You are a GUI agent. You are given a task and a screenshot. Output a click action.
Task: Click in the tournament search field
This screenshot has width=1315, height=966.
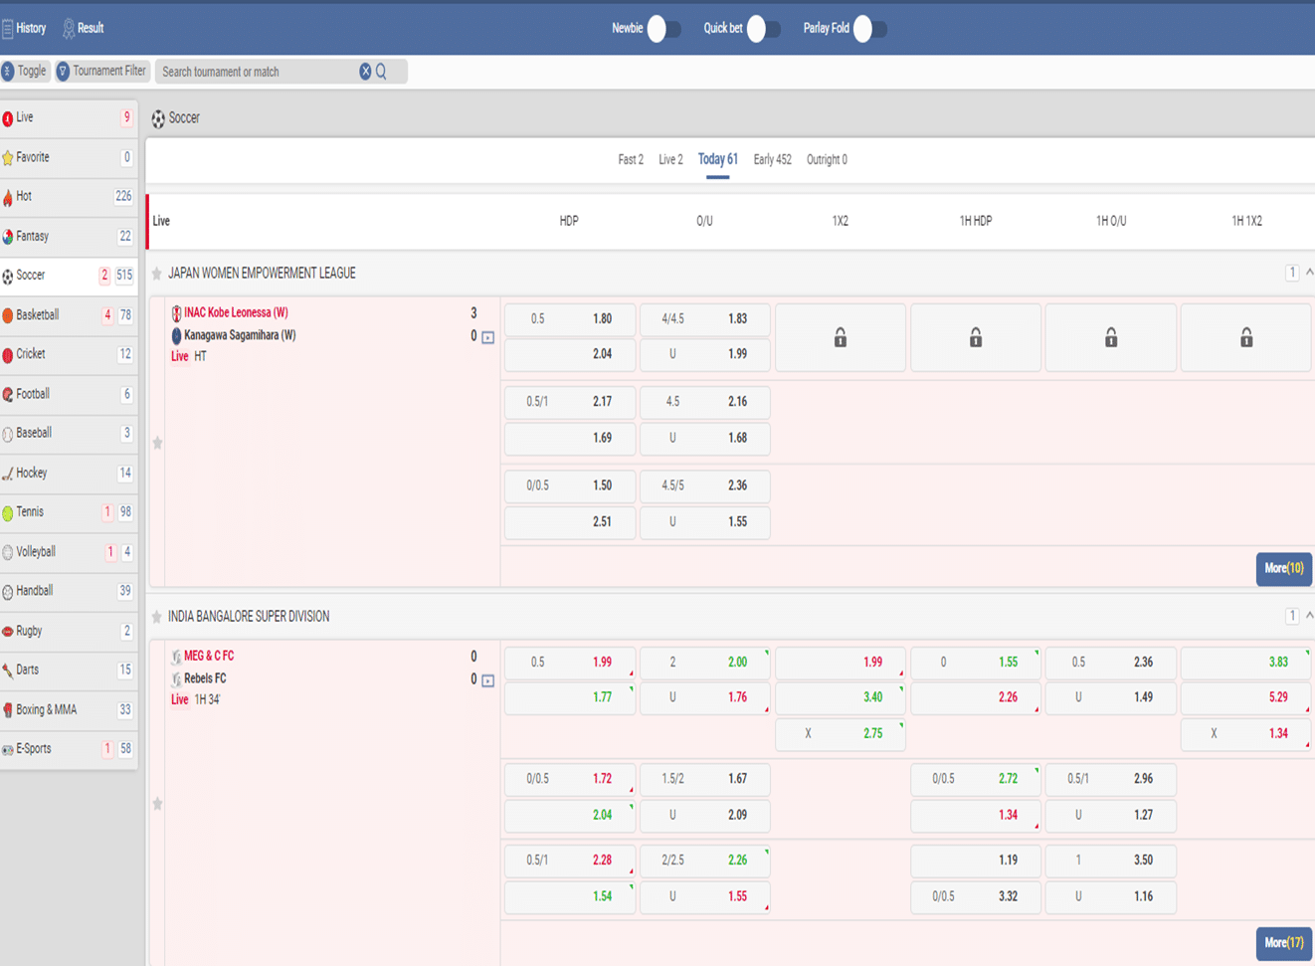257,72
